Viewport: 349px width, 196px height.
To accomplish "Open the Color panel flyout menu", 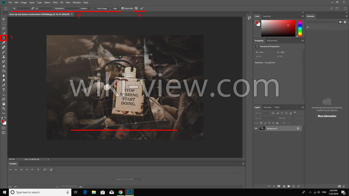I will coord(303,16).
